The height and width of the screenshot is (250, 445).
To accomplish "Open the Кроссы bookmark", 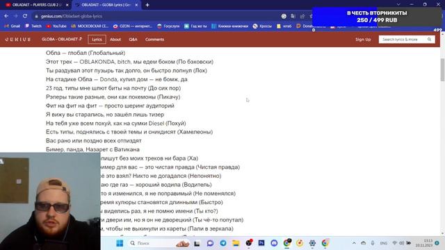I will [262, 26].
